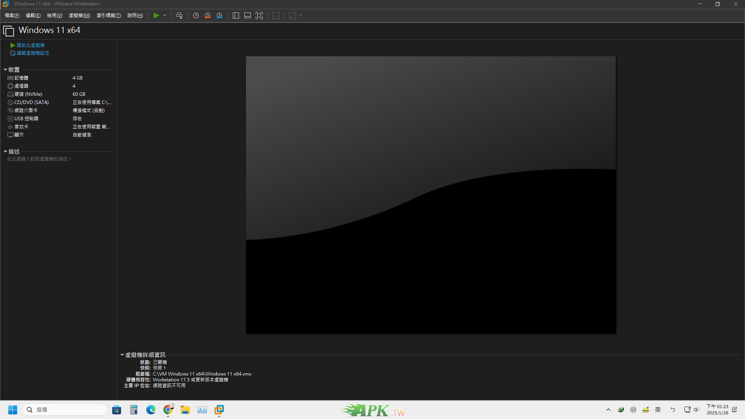Collapse the 裝置 devices section
Viewport: 745px width, 419px height.
pyautogui.click(x=5, y=70)
